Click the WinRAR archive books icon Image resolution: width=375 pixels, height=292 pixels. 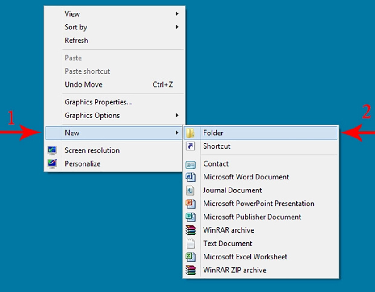click(x=191, y=230)
